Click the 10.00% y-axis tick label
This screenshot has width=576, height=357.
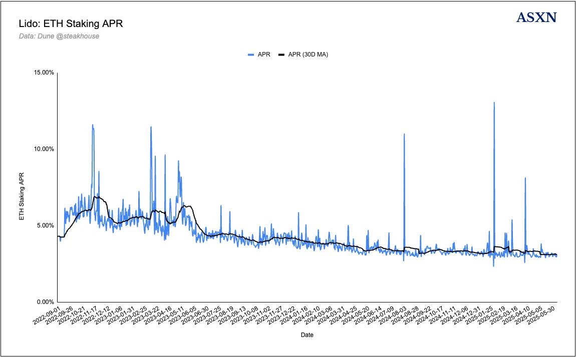(44, 149)
